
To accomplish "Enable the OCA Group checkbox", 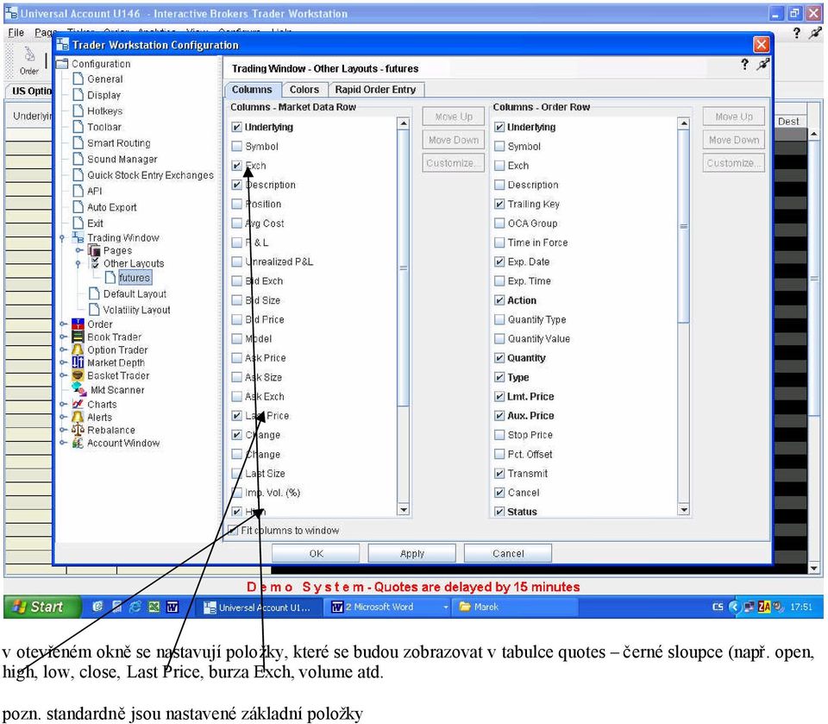I will coord(499,223).
